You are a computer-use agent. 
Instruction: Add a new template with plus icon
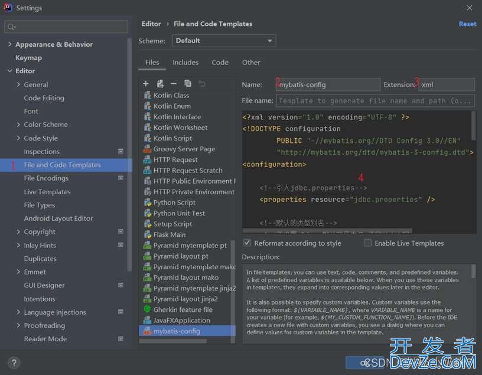point(146,84)
